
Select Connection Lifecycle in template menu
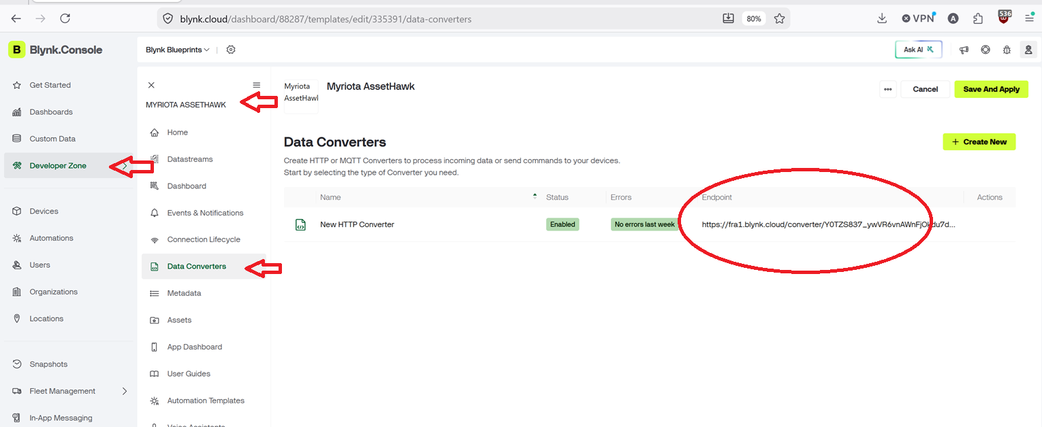click(x=204, y=239)
